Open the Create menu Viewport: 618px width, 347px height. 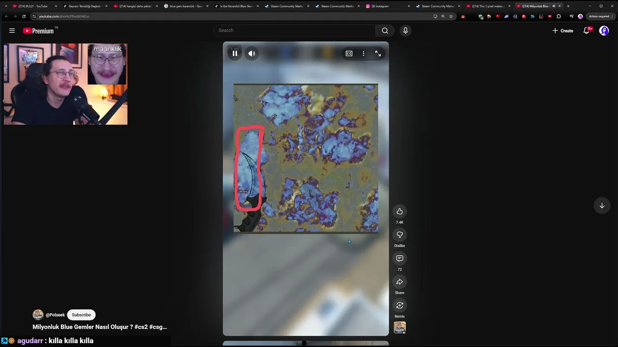[562, 30]
